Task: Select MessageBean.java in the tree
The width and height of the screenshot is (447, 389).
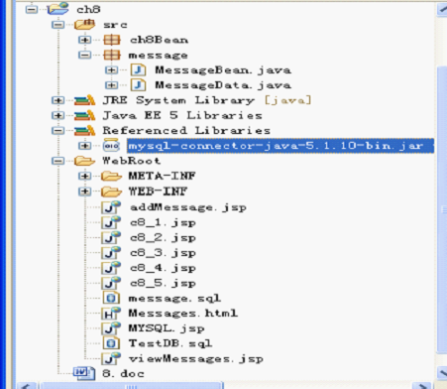Action: 223,70
